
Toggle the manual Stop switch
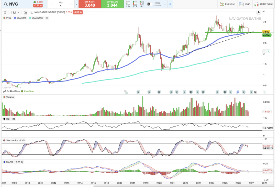(x=150, y=4)
